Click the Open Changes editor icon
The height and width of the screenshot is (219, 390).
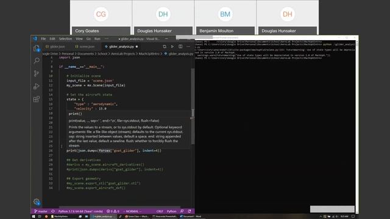pyautogui.click(x=165, y=46)
